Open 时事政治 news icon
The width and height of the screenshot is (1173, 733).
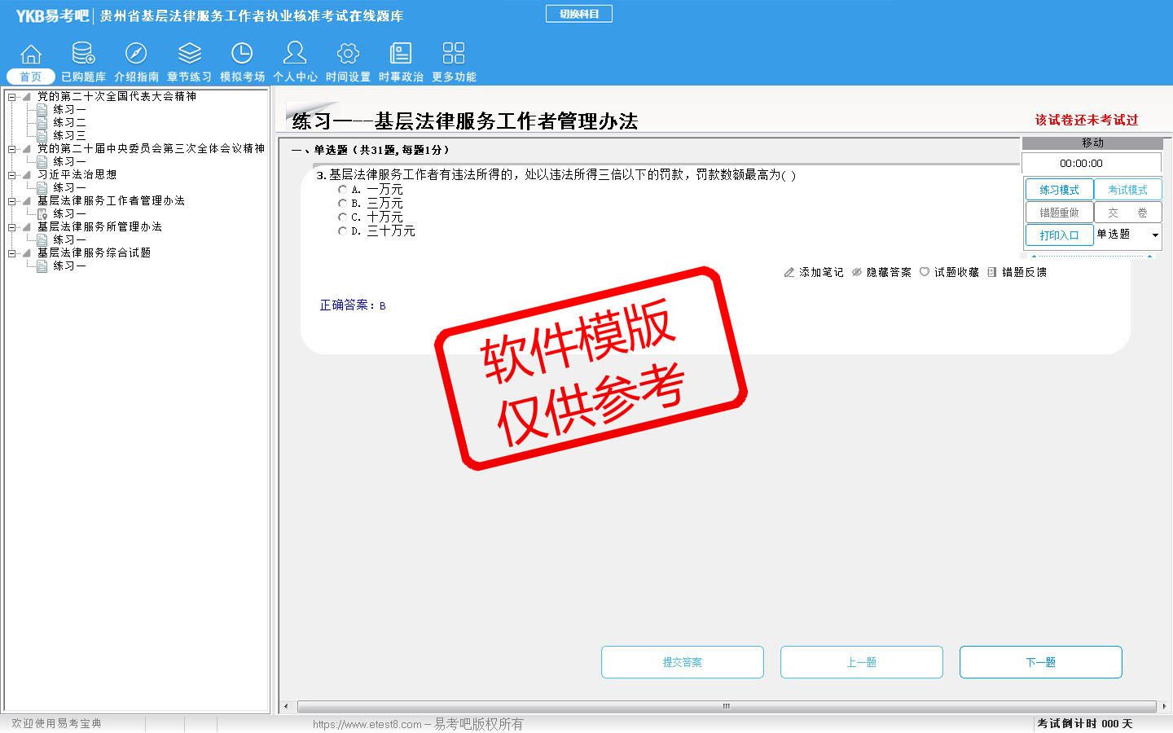(401, 54)
